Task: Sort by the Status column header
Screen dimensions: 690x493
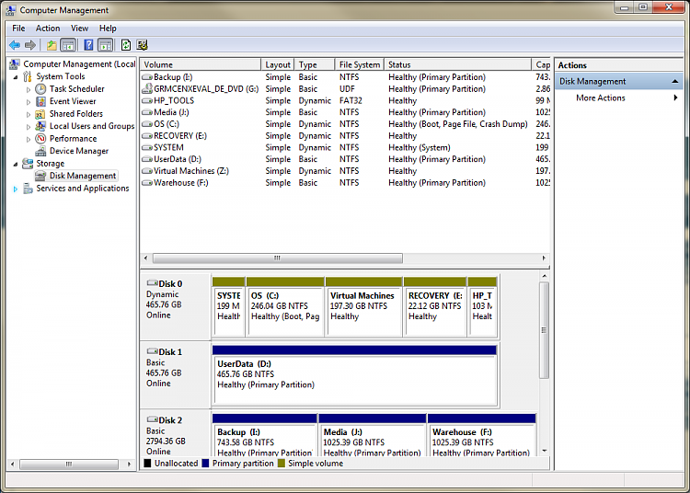Action: tap(457, 64)
